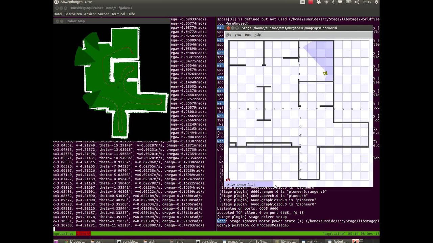Open the sound volume indicator
433x243 pixels.
pos(357,2)
